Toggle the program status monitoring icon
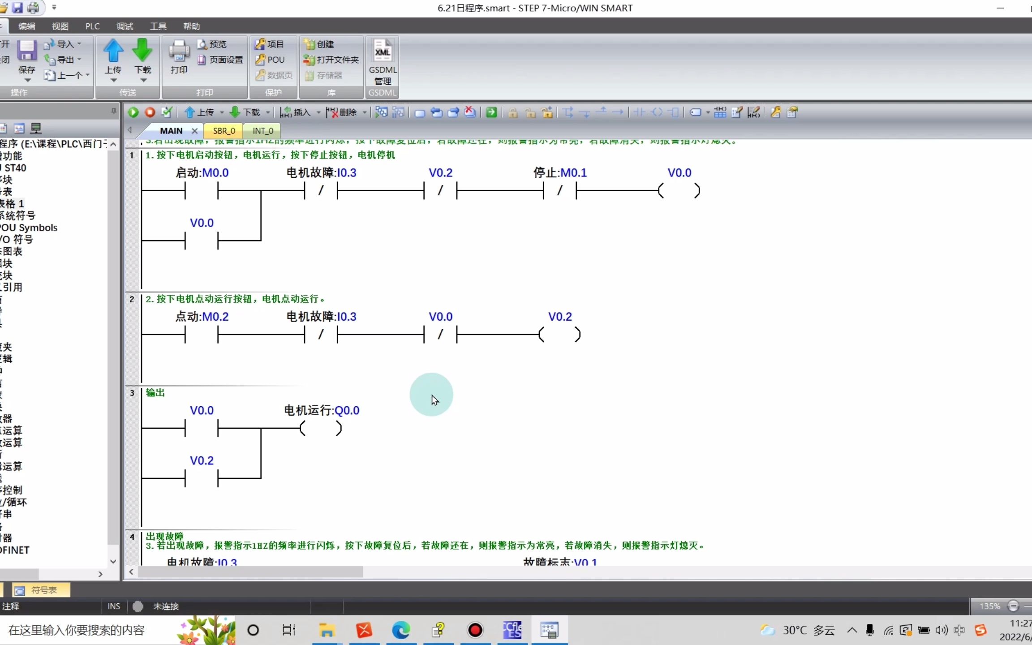This screenshot has width=1032, height=645. tap(381, 112)
